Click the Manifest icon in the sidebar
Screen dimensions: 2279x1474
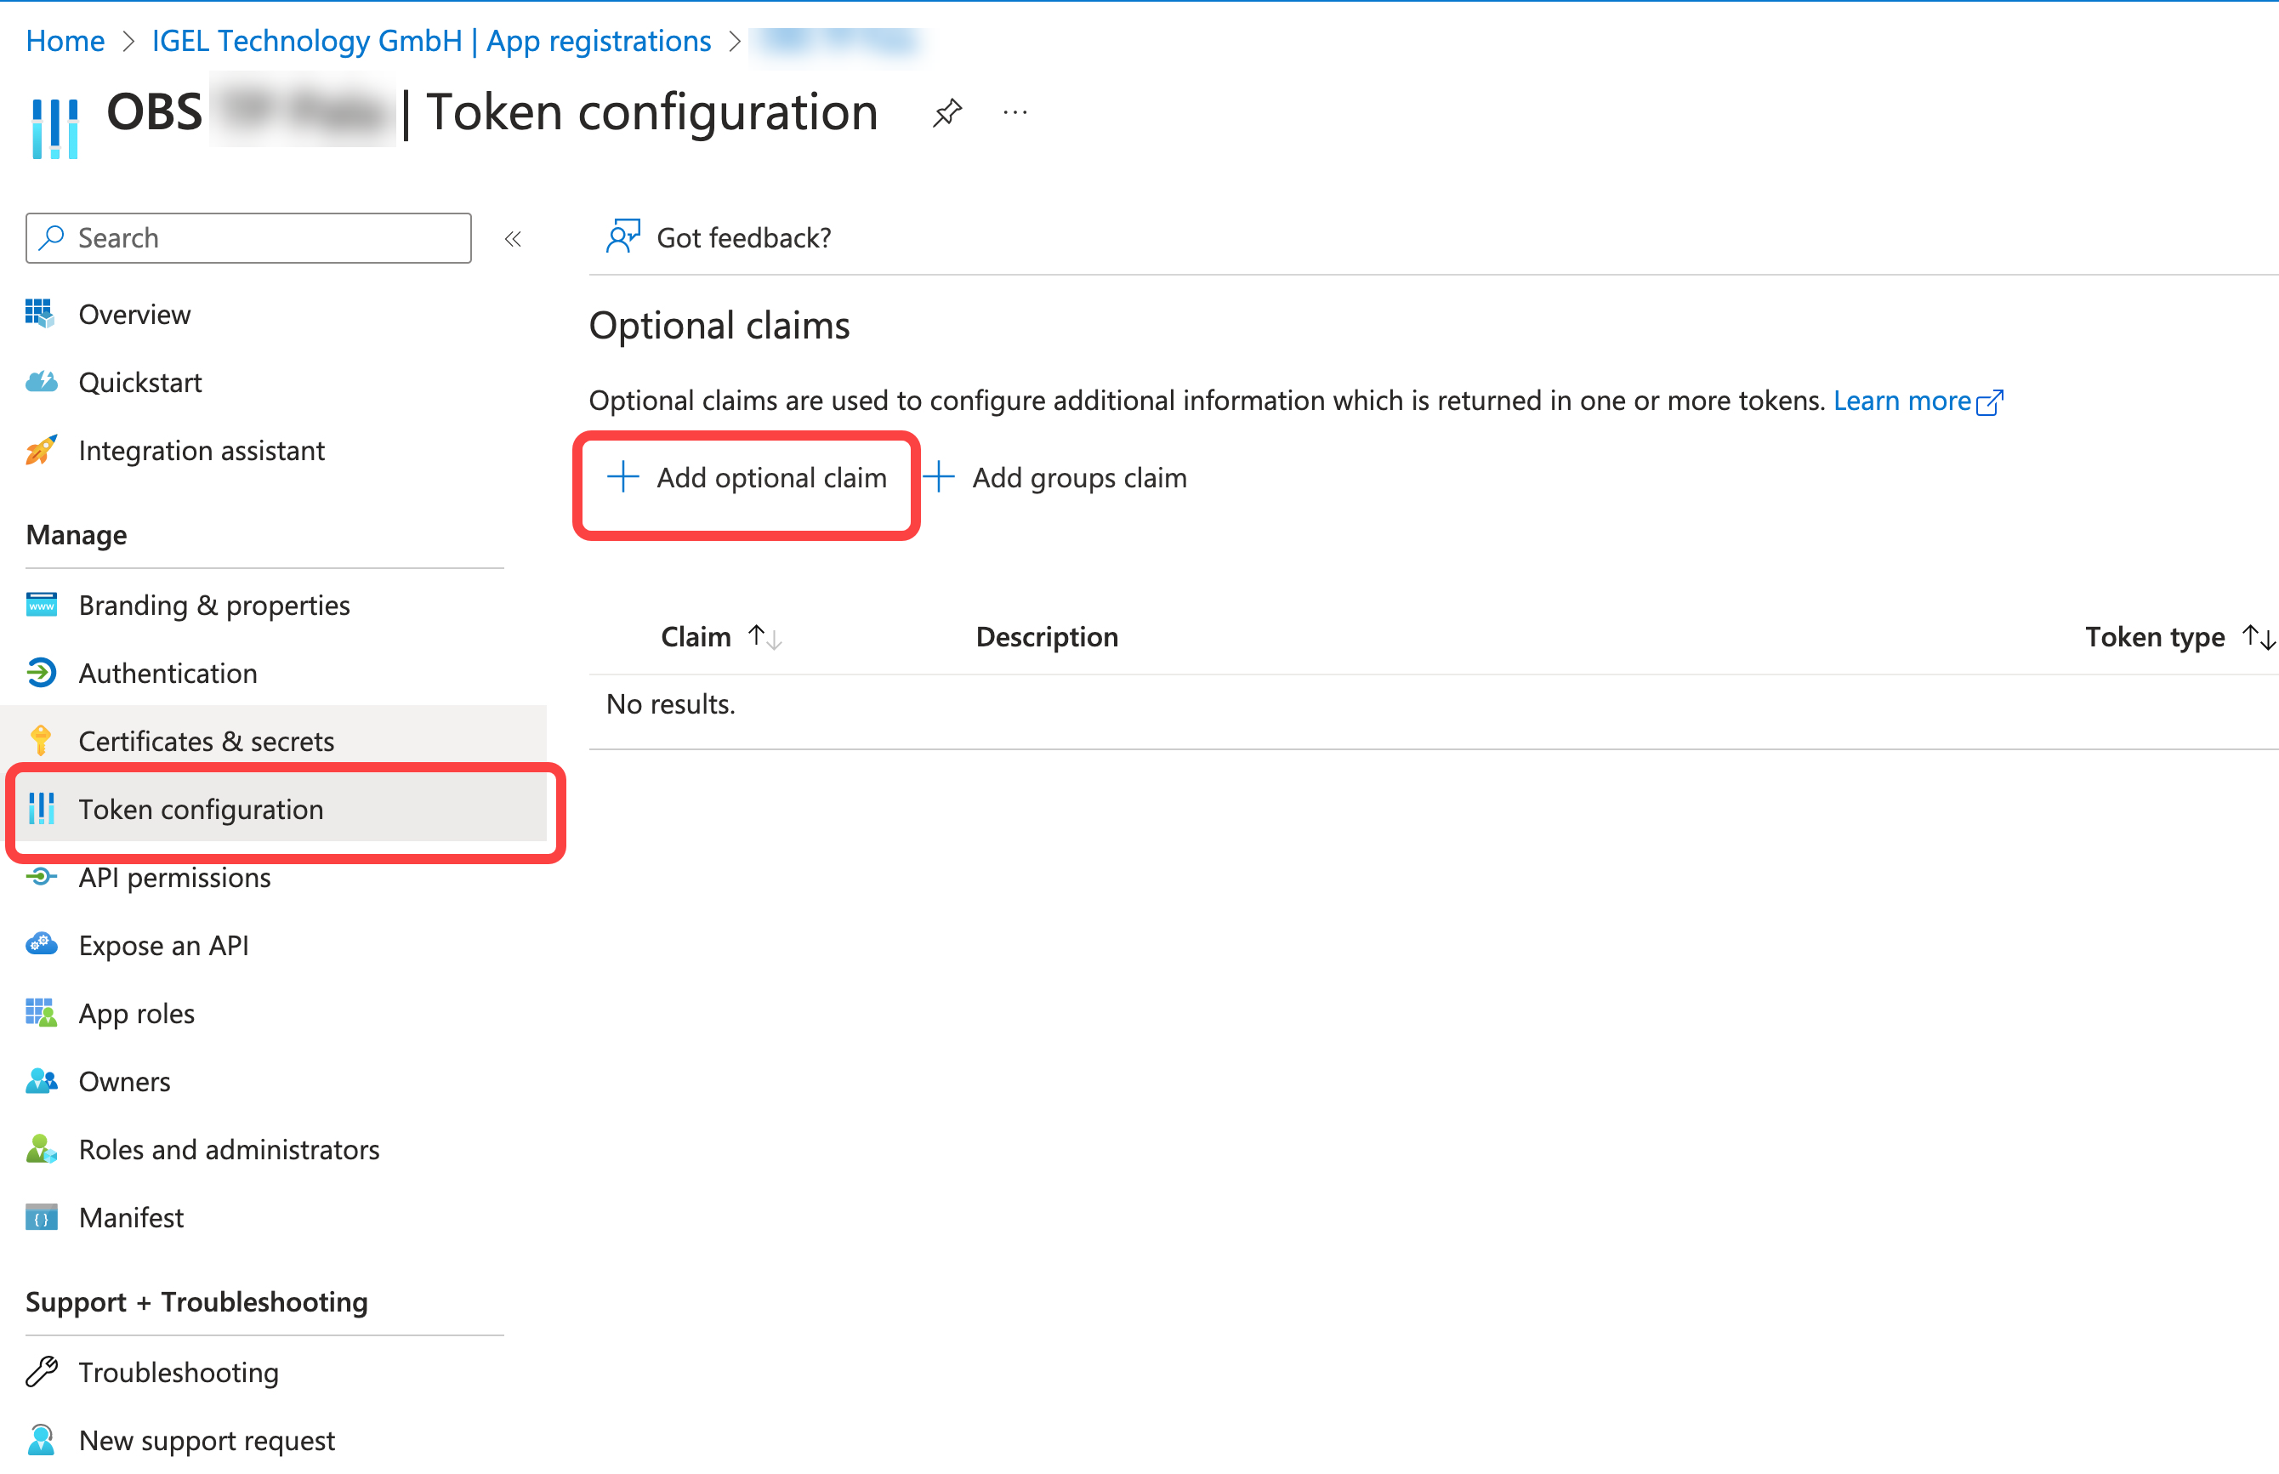pyautogui.click(x=40, y=1217)
